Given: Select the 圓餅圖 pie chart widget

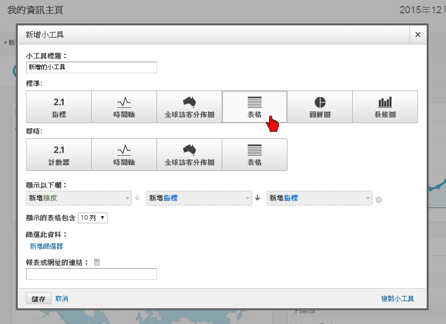Looking at the screenshot, I should point(320,106).
